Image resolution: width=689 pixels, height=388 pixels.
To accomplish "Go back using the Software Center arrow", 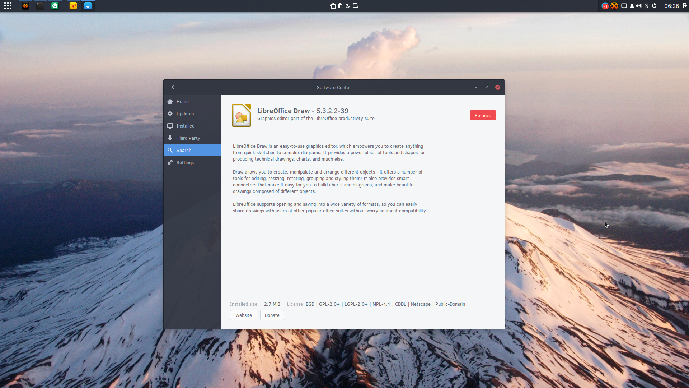I will tap(173, 87).
